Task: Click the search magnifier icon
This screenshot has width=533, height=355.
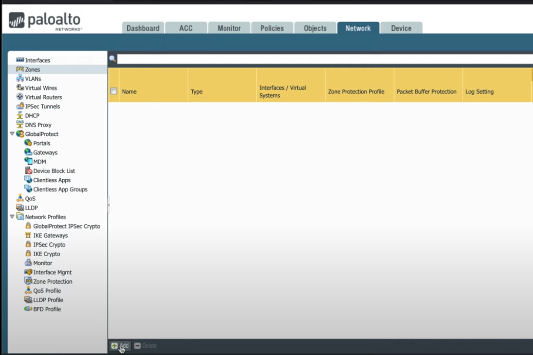Action: coord(112,59)
